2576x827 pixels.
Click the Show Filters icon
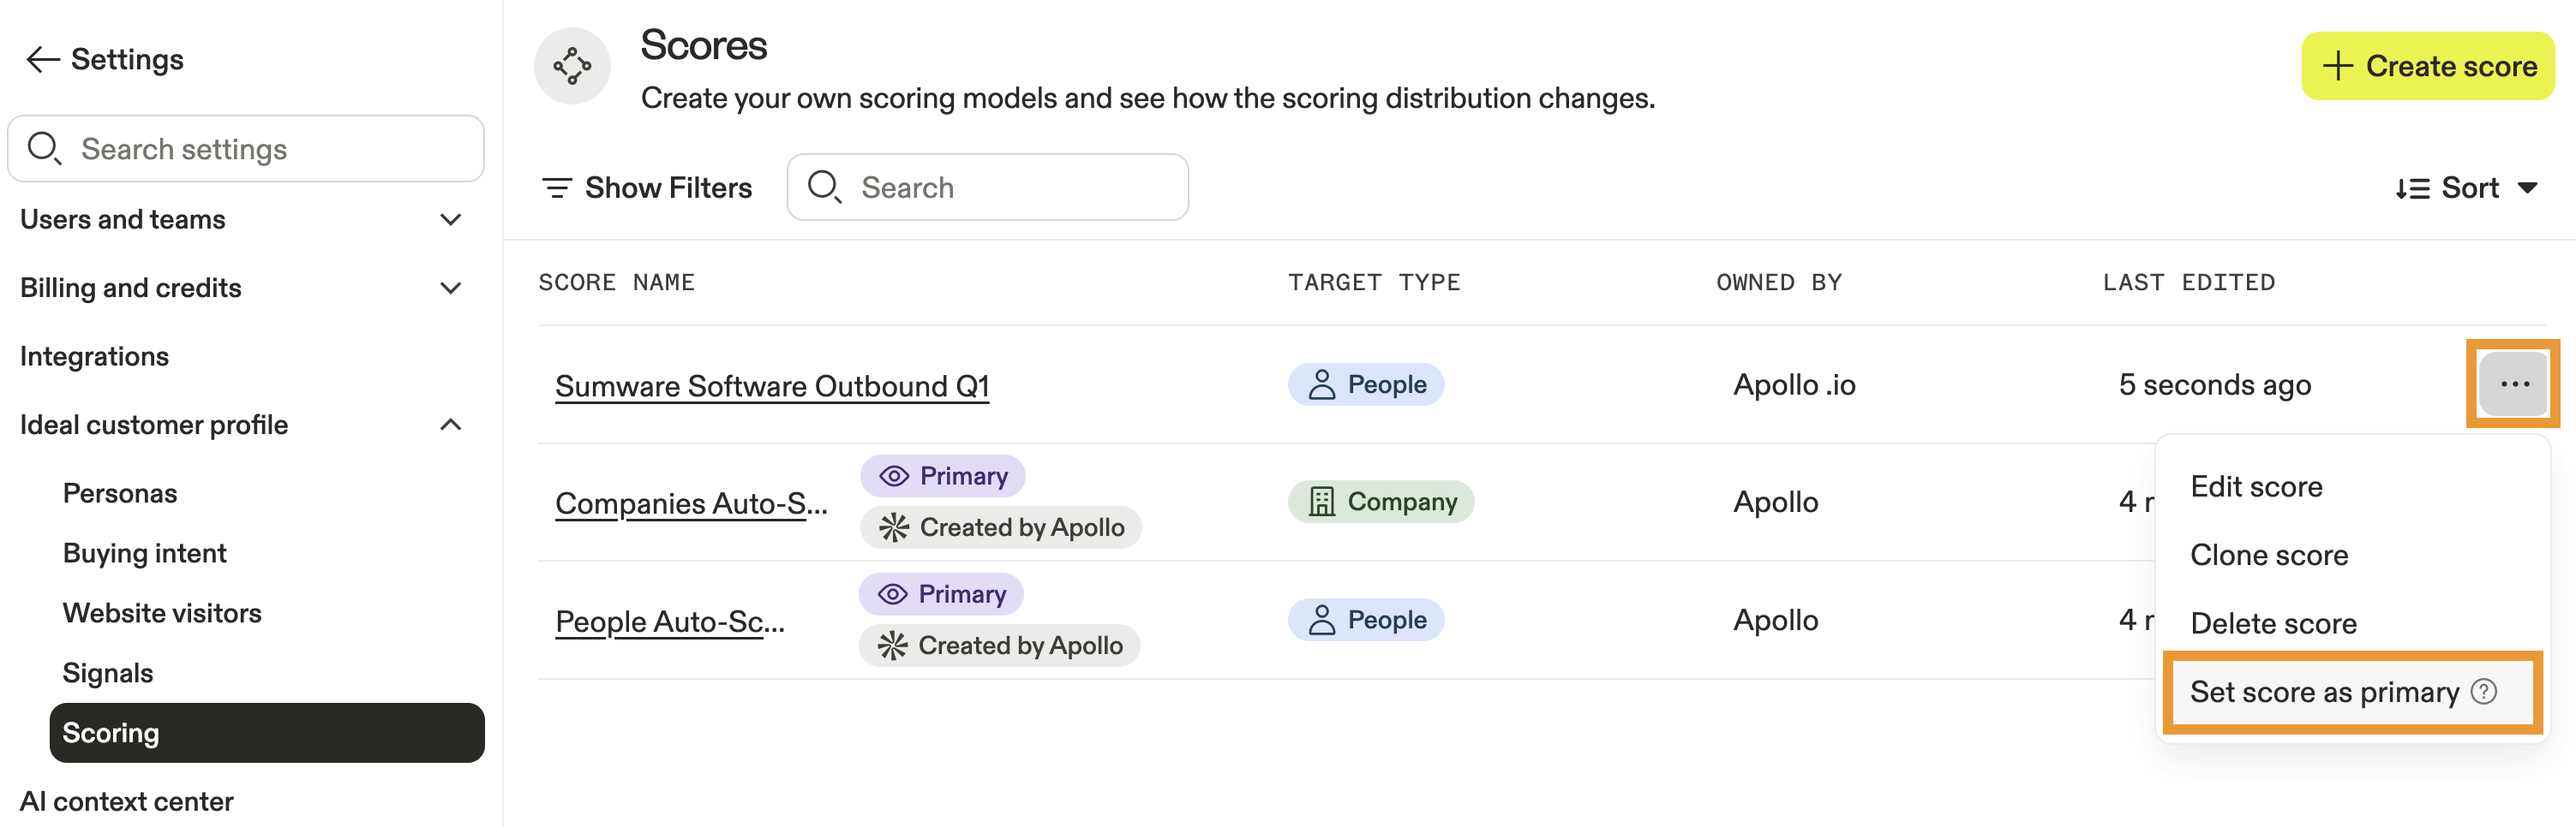tap(557, 187)
